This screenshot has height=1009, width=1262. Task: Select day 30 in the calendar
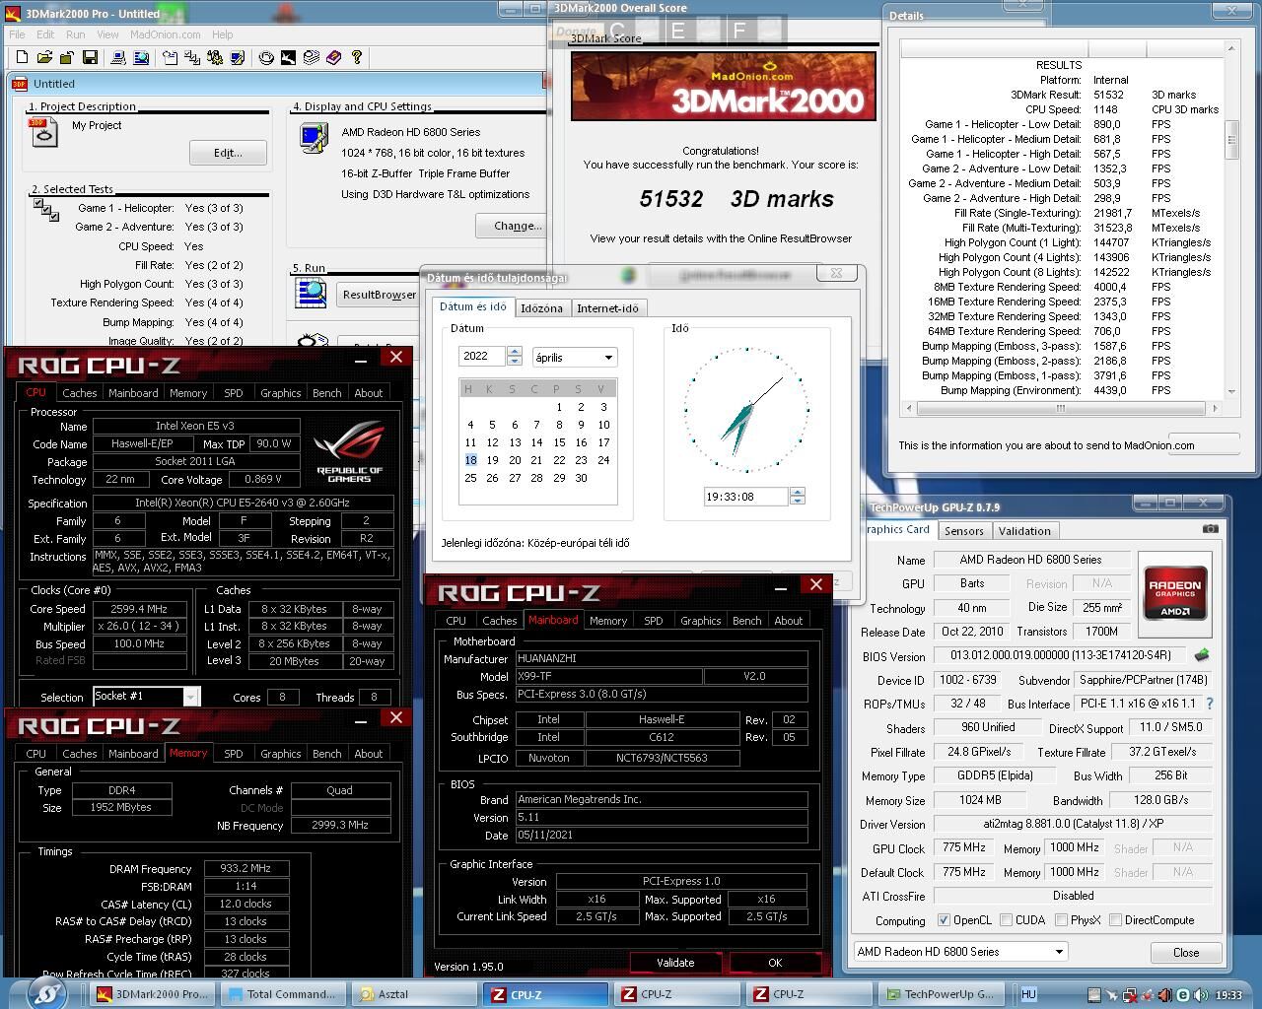point(581,478)
